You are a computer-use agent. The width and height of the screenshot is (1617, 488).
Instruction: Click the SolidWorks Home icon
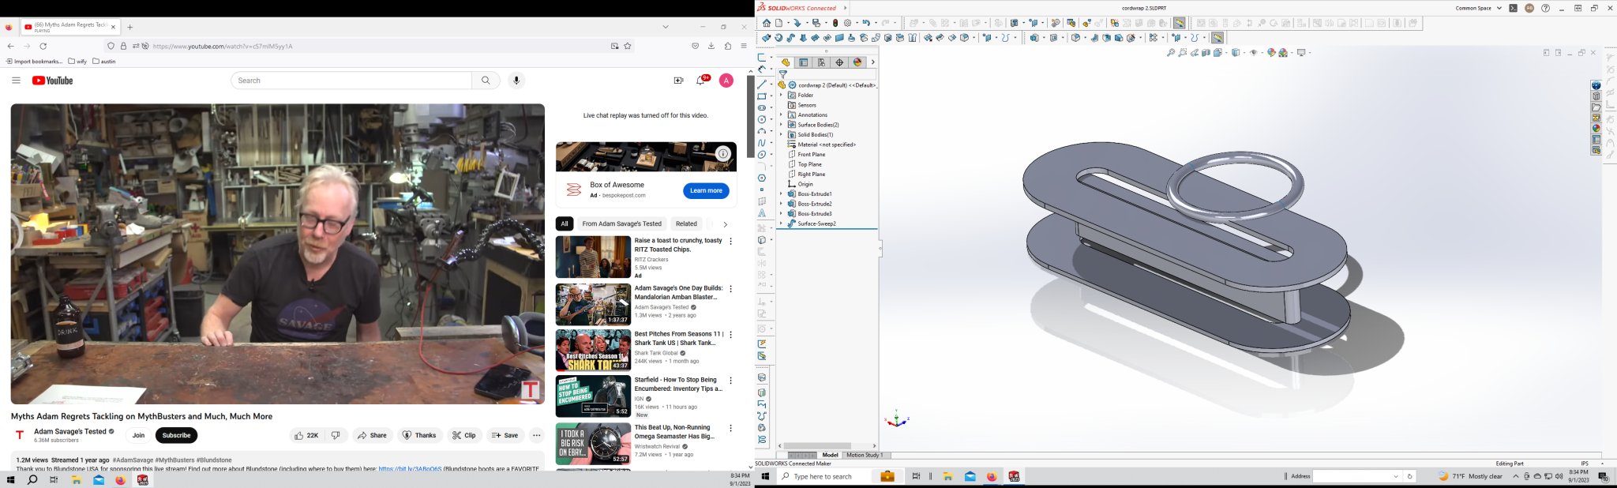click(x=766, y=23)
